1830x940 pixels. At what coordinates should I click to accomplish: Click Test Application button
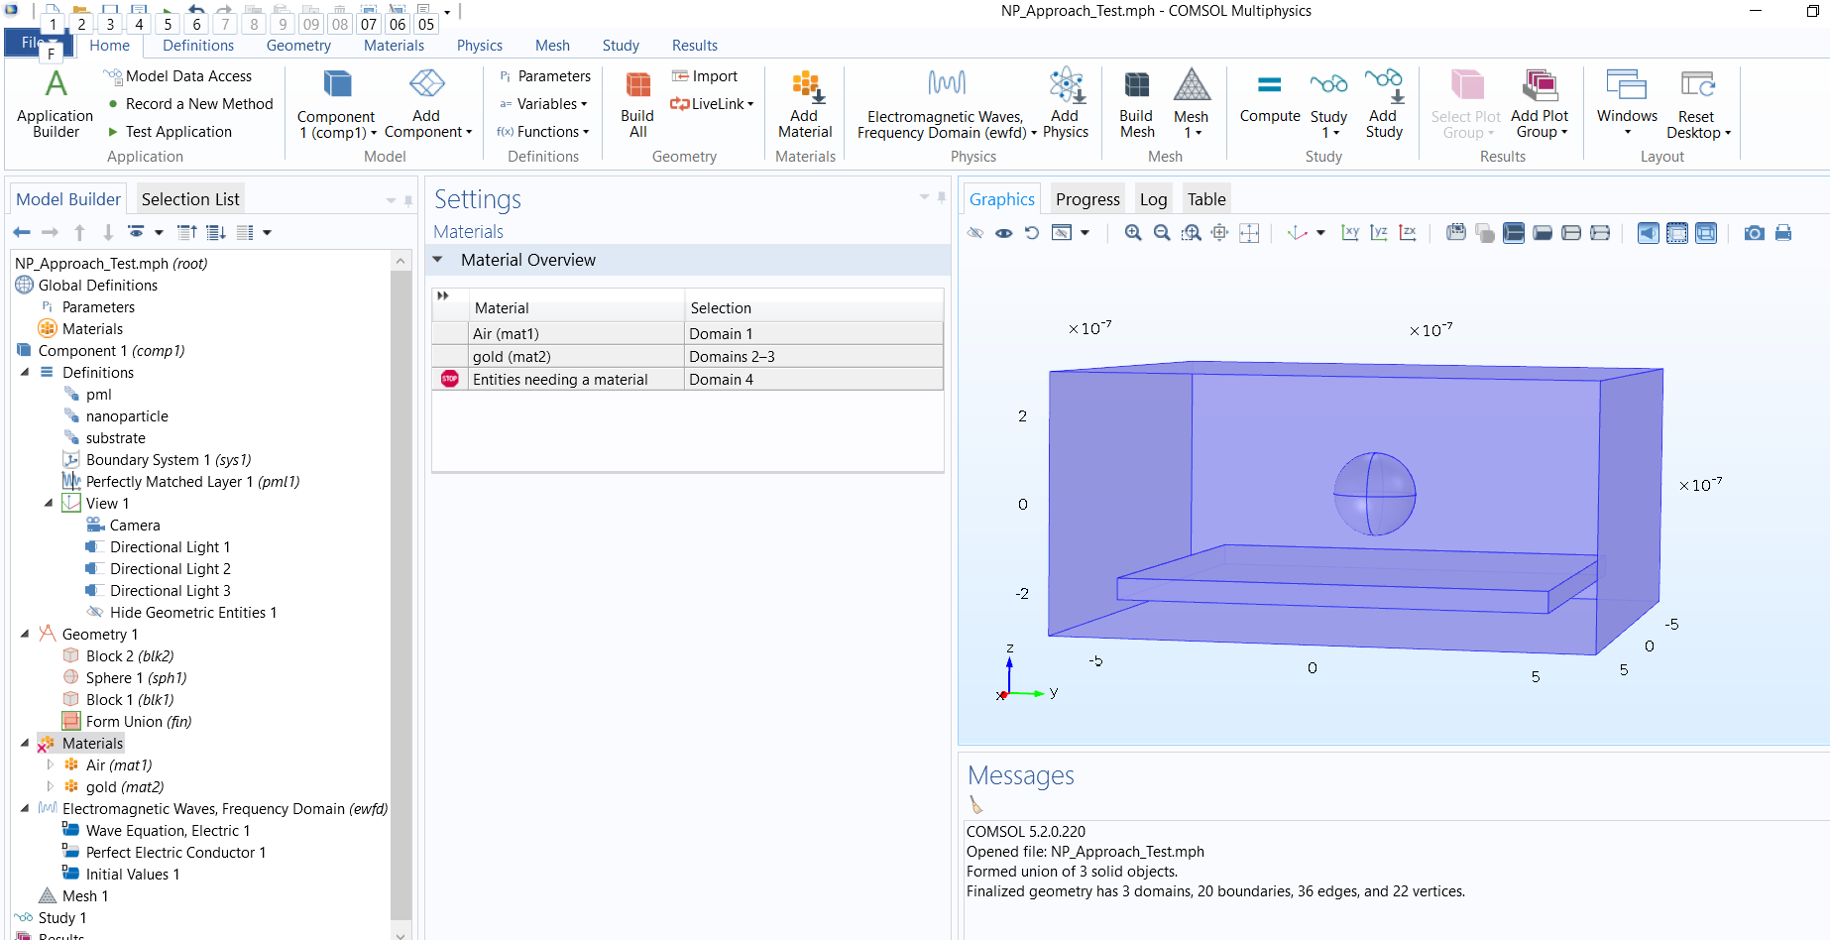(178, 132)
